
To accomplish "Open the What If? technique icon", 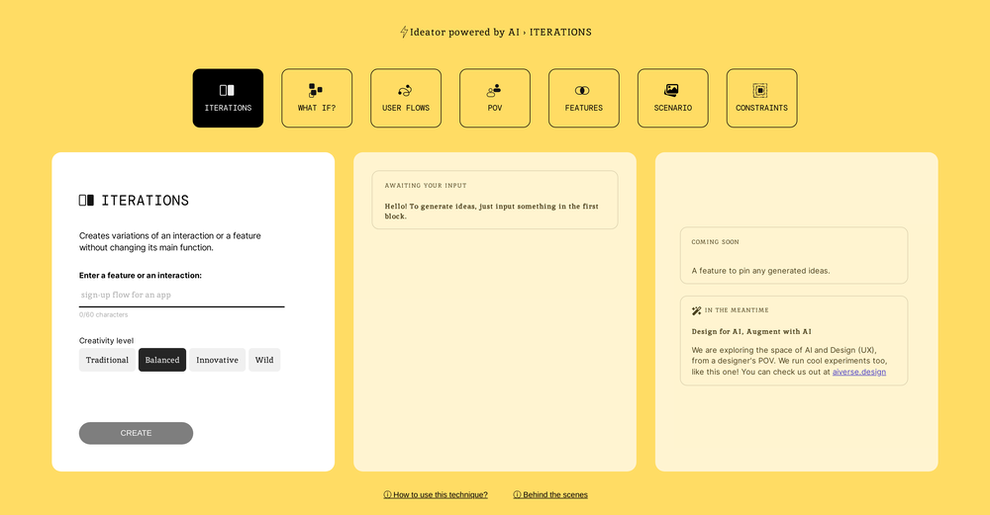I will pyautogui.click(x=316, y=90).
